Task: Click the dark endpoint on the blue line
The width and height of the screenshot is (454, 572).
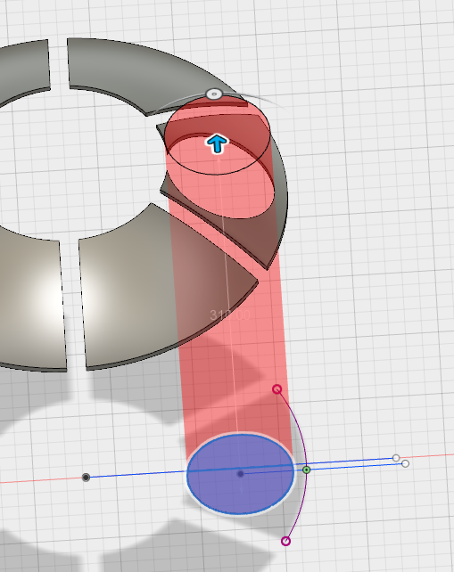Action: click(x=86, y=478)
